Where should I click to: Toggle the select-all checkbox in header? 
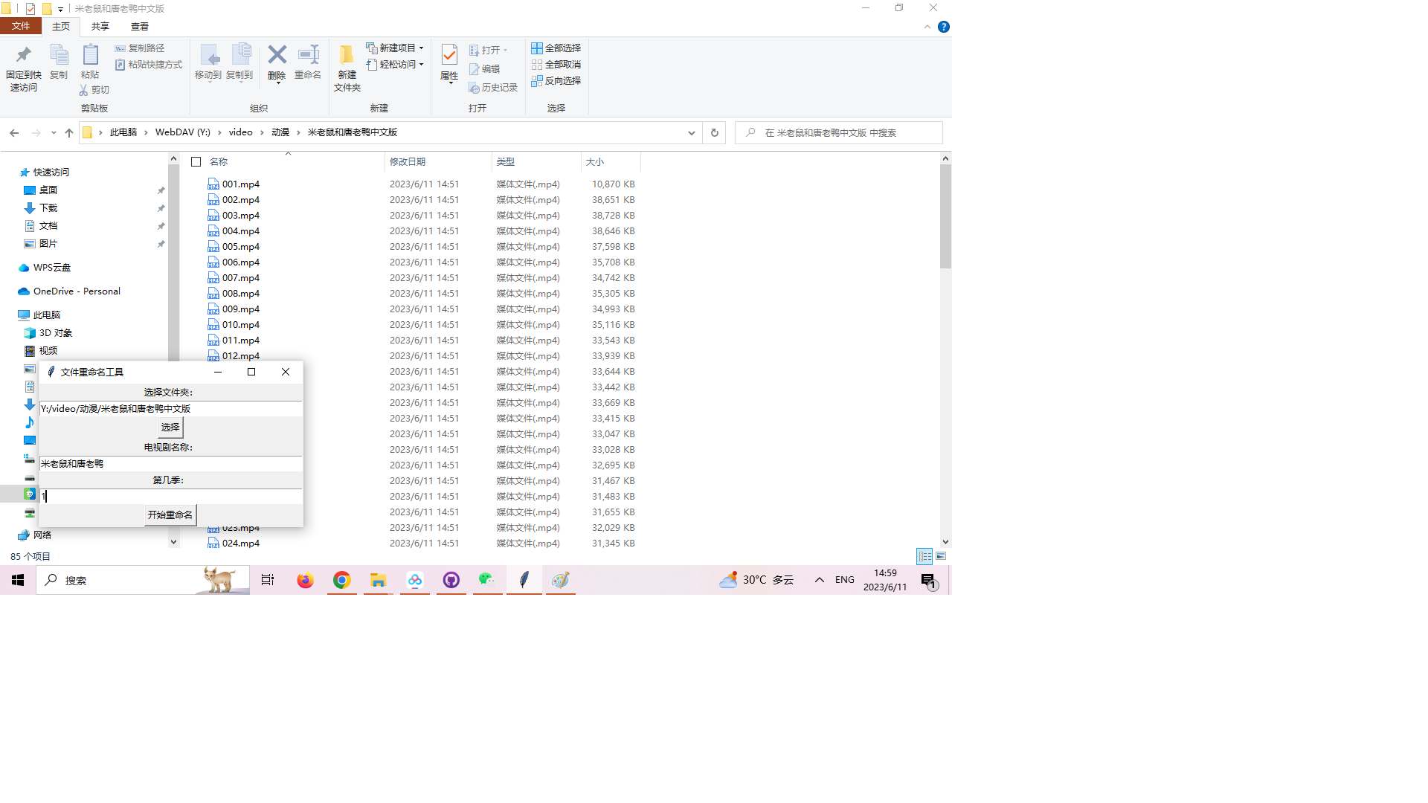[x=196, y=161]
